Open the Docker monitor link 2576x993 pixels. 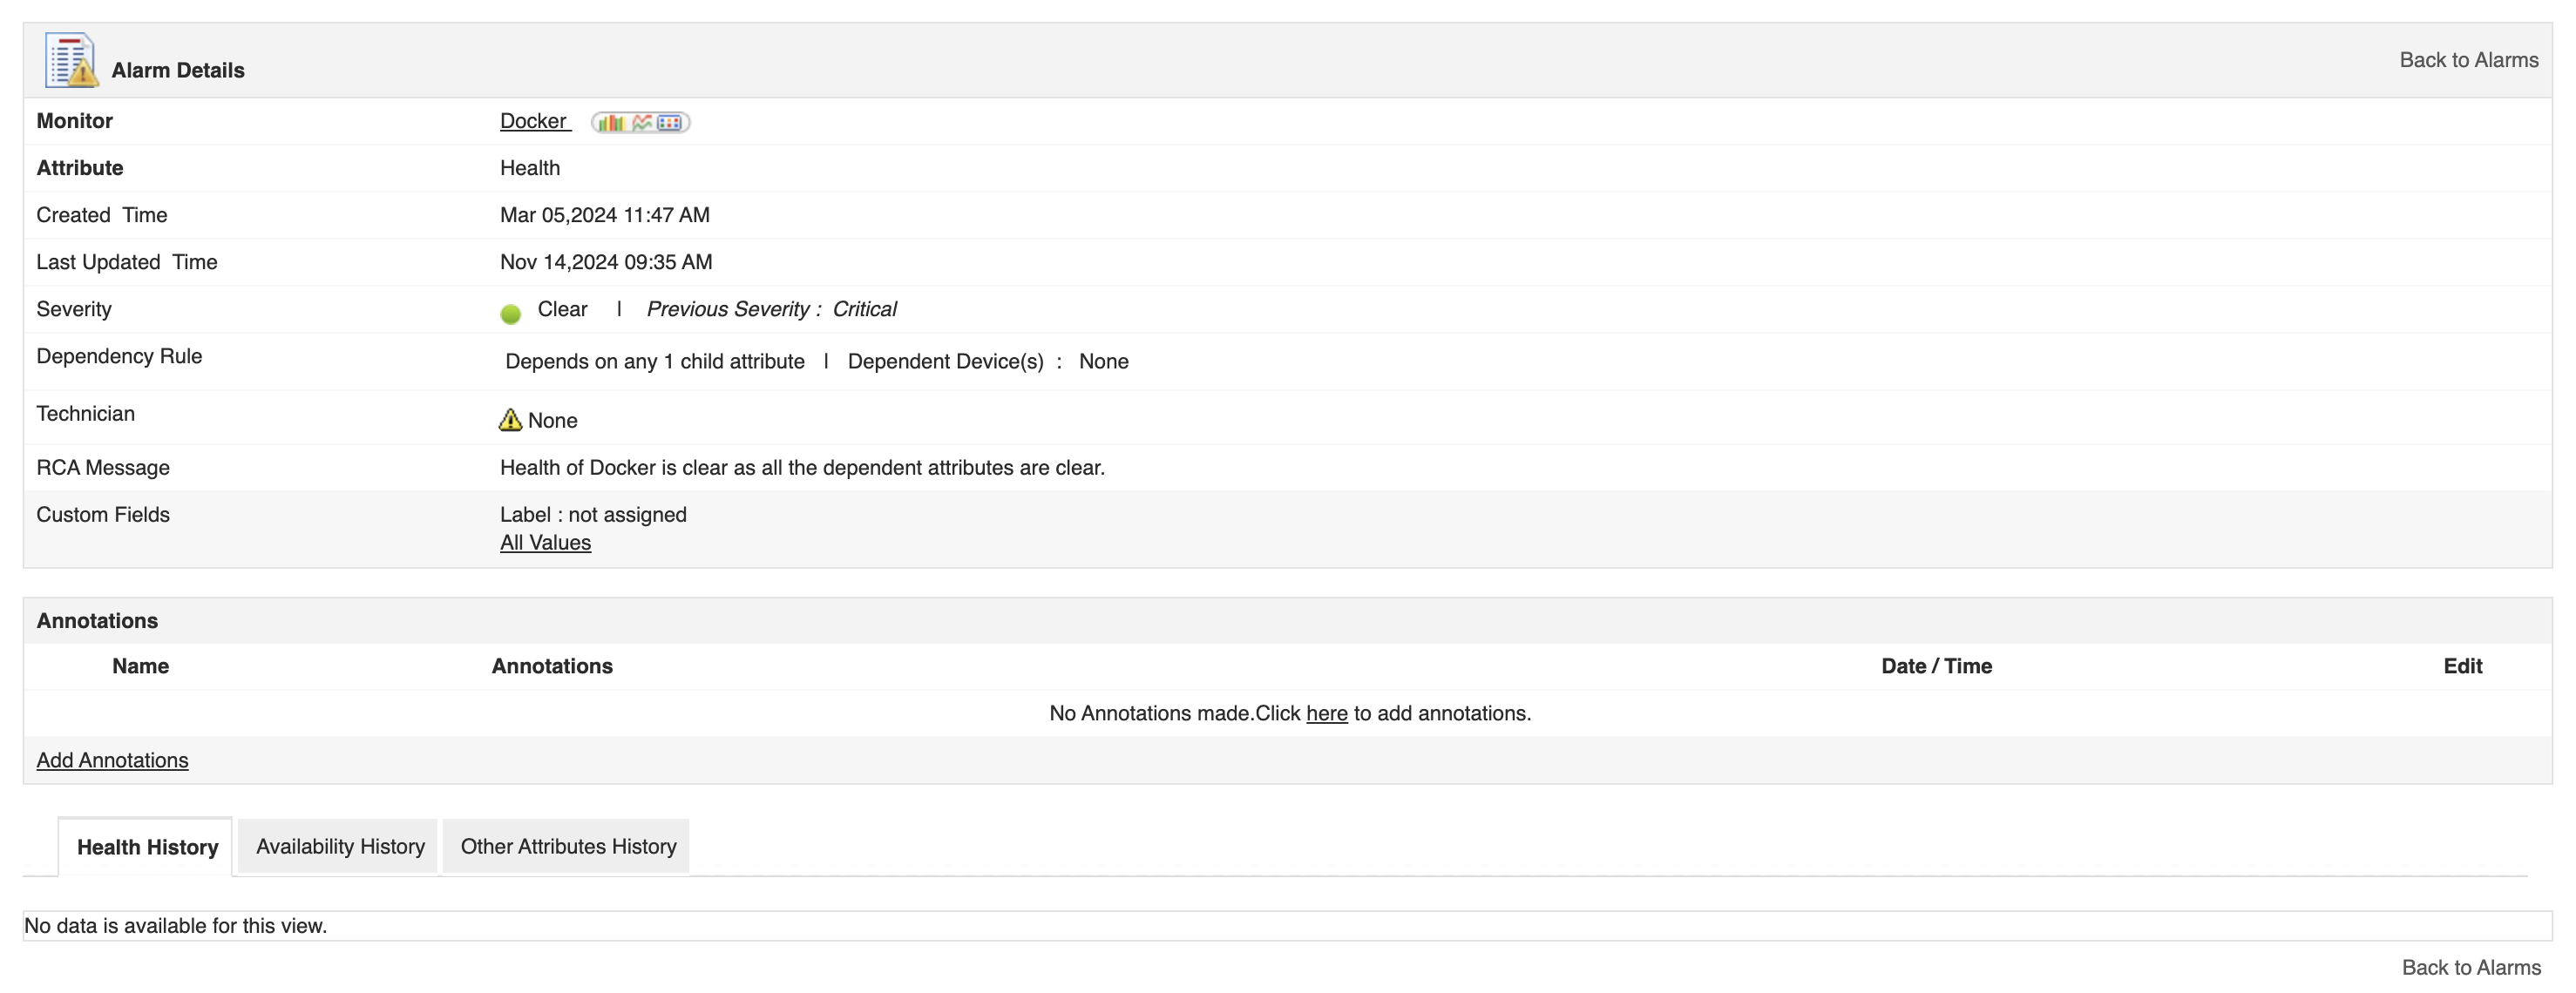click(x=532, y=120)
